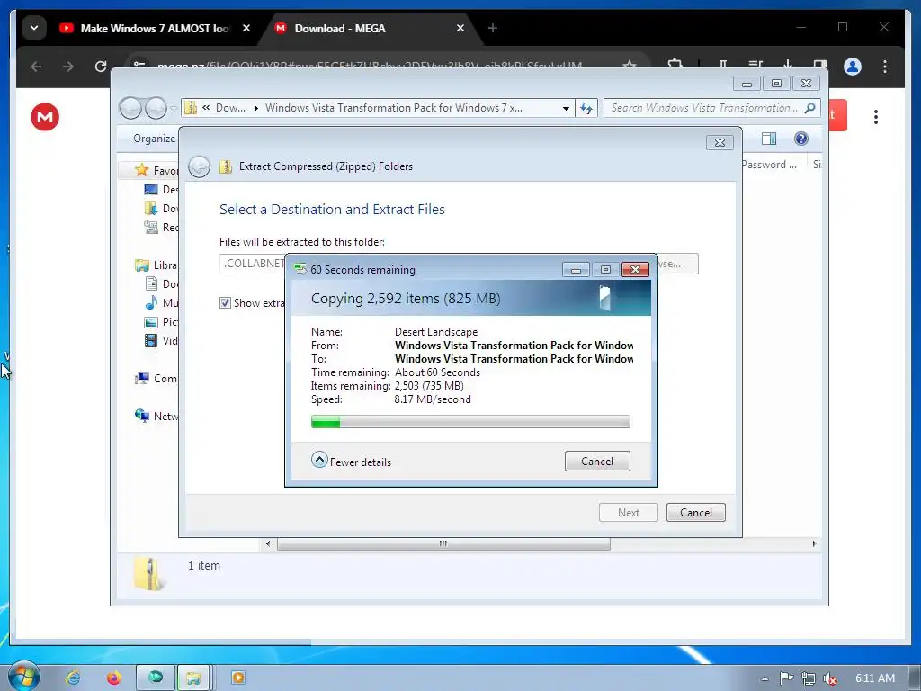Switch to Windows Explorer taskbar button

point(193,678)
